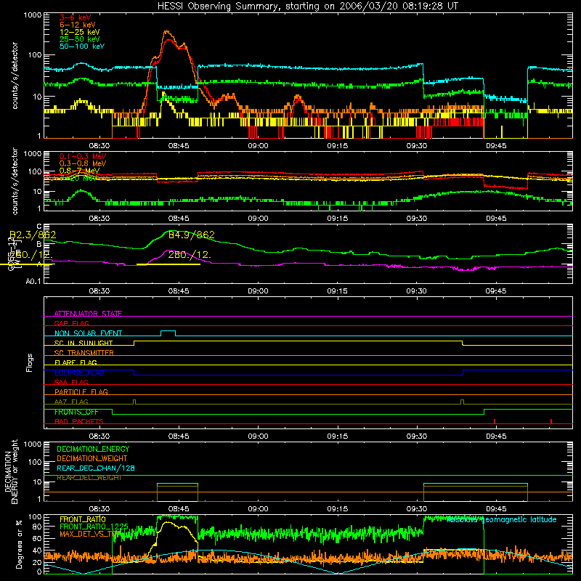
Task: Click the Flags vertical axis title
Action: (30, 362)
